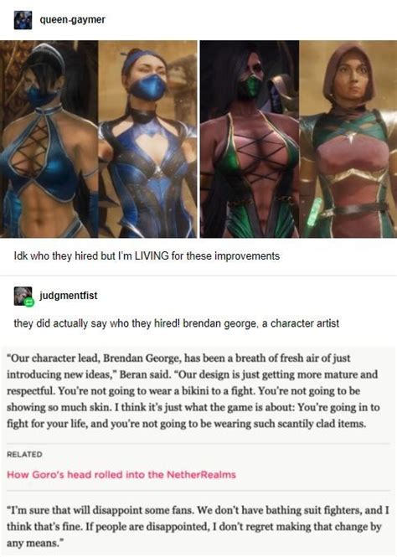
Task: Open queen-gaymer's avatar icon
Action: (23, 20)
